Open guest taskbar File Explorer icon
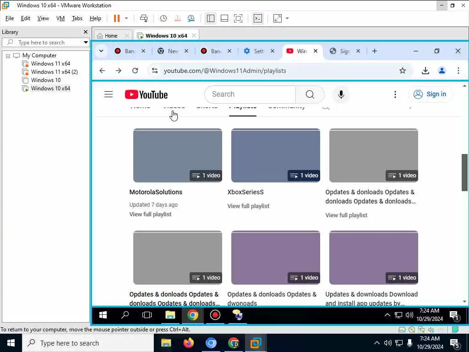 (170, 315)
